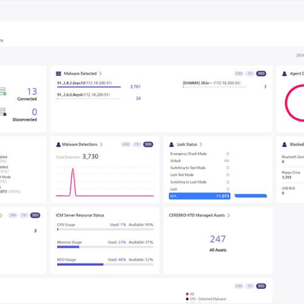Image resolution: width=304 pixels, height=304 pixels.
Task: Click the Connected server icon
Action: tap(3, 91)
